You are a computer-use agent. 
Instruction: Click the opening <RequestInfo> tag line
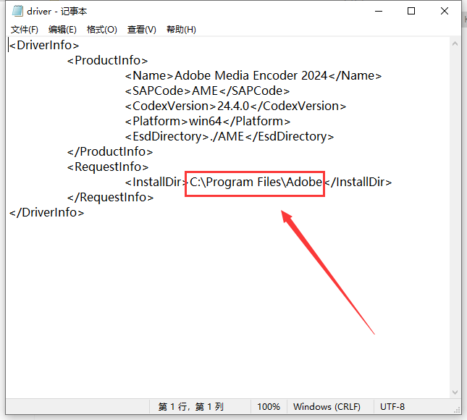point(107,167)
